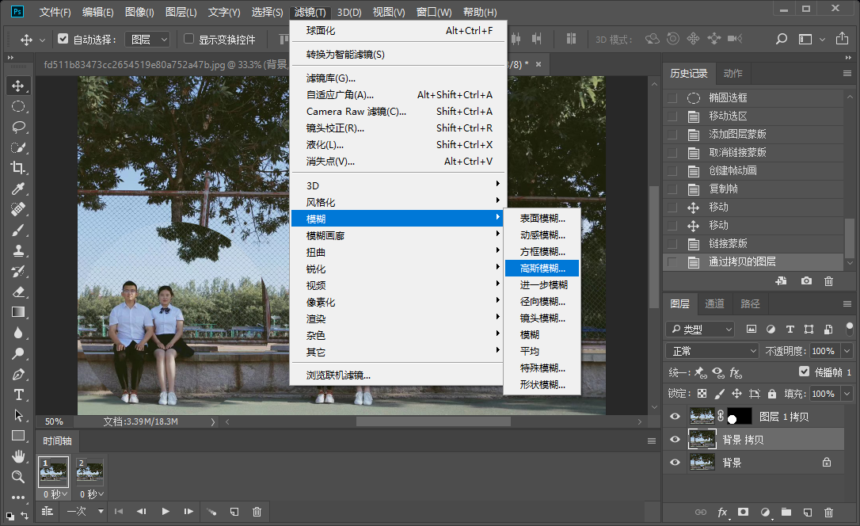Enable the 显示变换控件 checkbox

click(188, 39)
